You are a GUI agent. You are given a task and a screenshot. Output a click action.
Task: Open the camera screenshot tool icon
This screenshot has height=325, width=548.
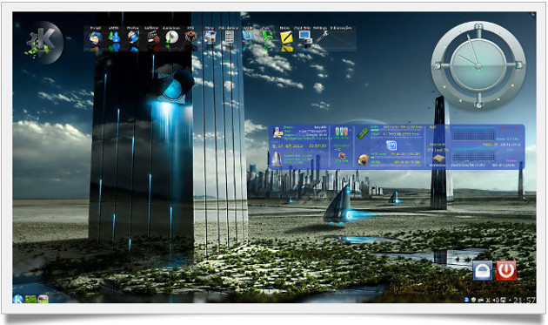point(210,37)
